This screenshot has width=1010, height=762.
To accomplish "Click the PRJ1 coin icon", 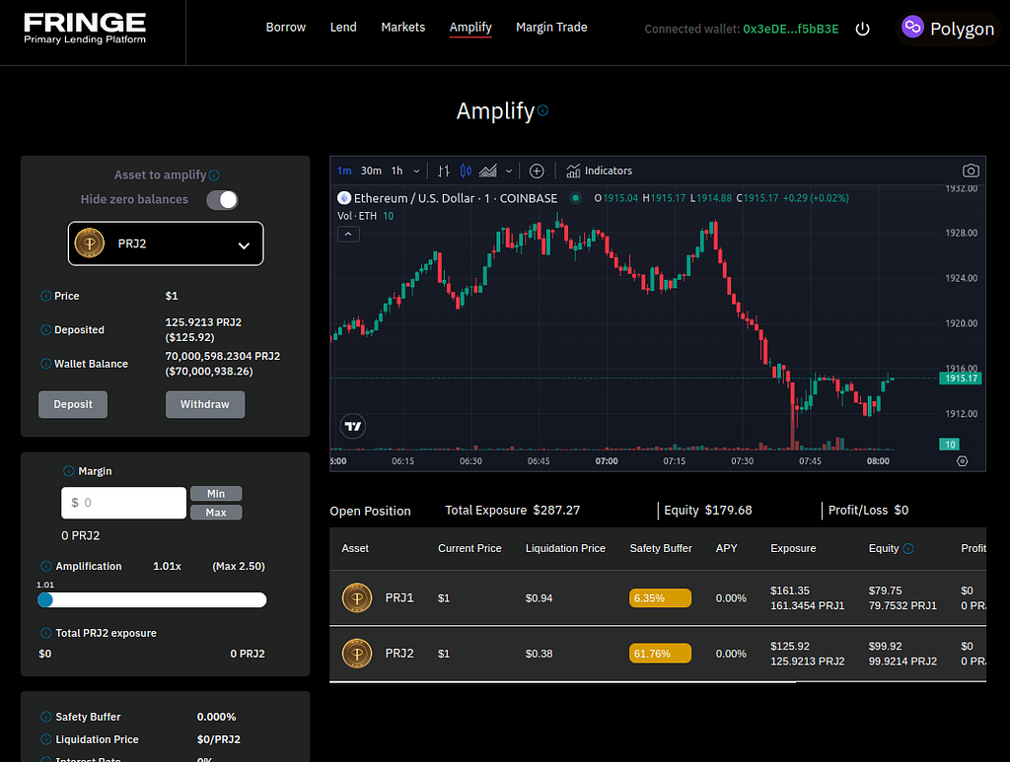I will (x=357, y=598).
